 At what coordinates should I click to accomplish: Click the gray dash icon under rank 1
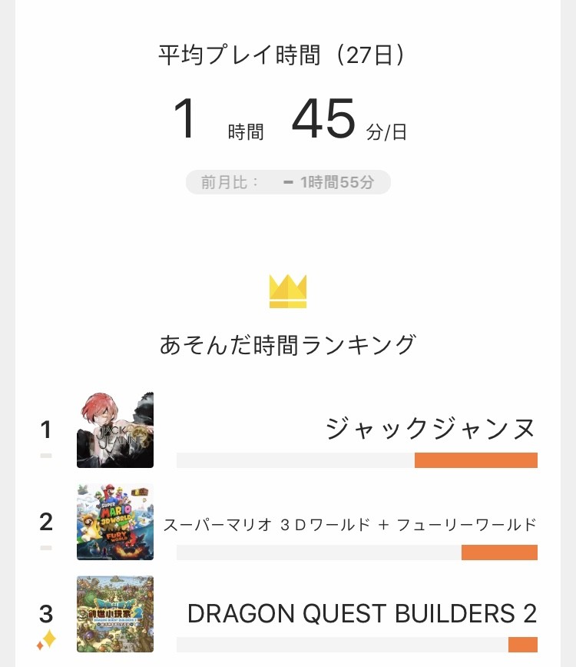[x=46, y=456]
